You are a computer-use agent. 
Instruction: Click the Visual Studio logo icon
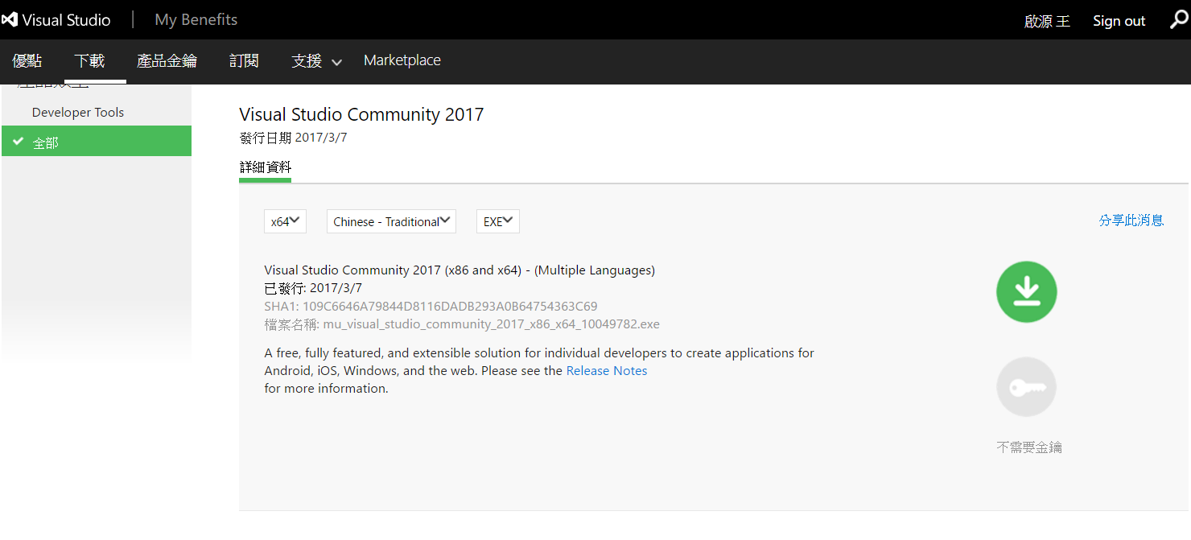pos(10,20)
